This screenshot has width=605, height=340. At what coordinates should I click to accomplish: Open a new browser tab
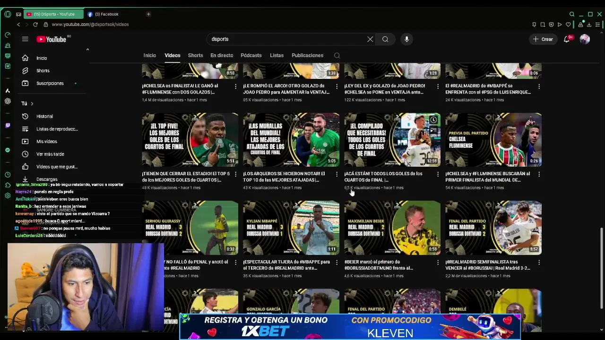148,14
